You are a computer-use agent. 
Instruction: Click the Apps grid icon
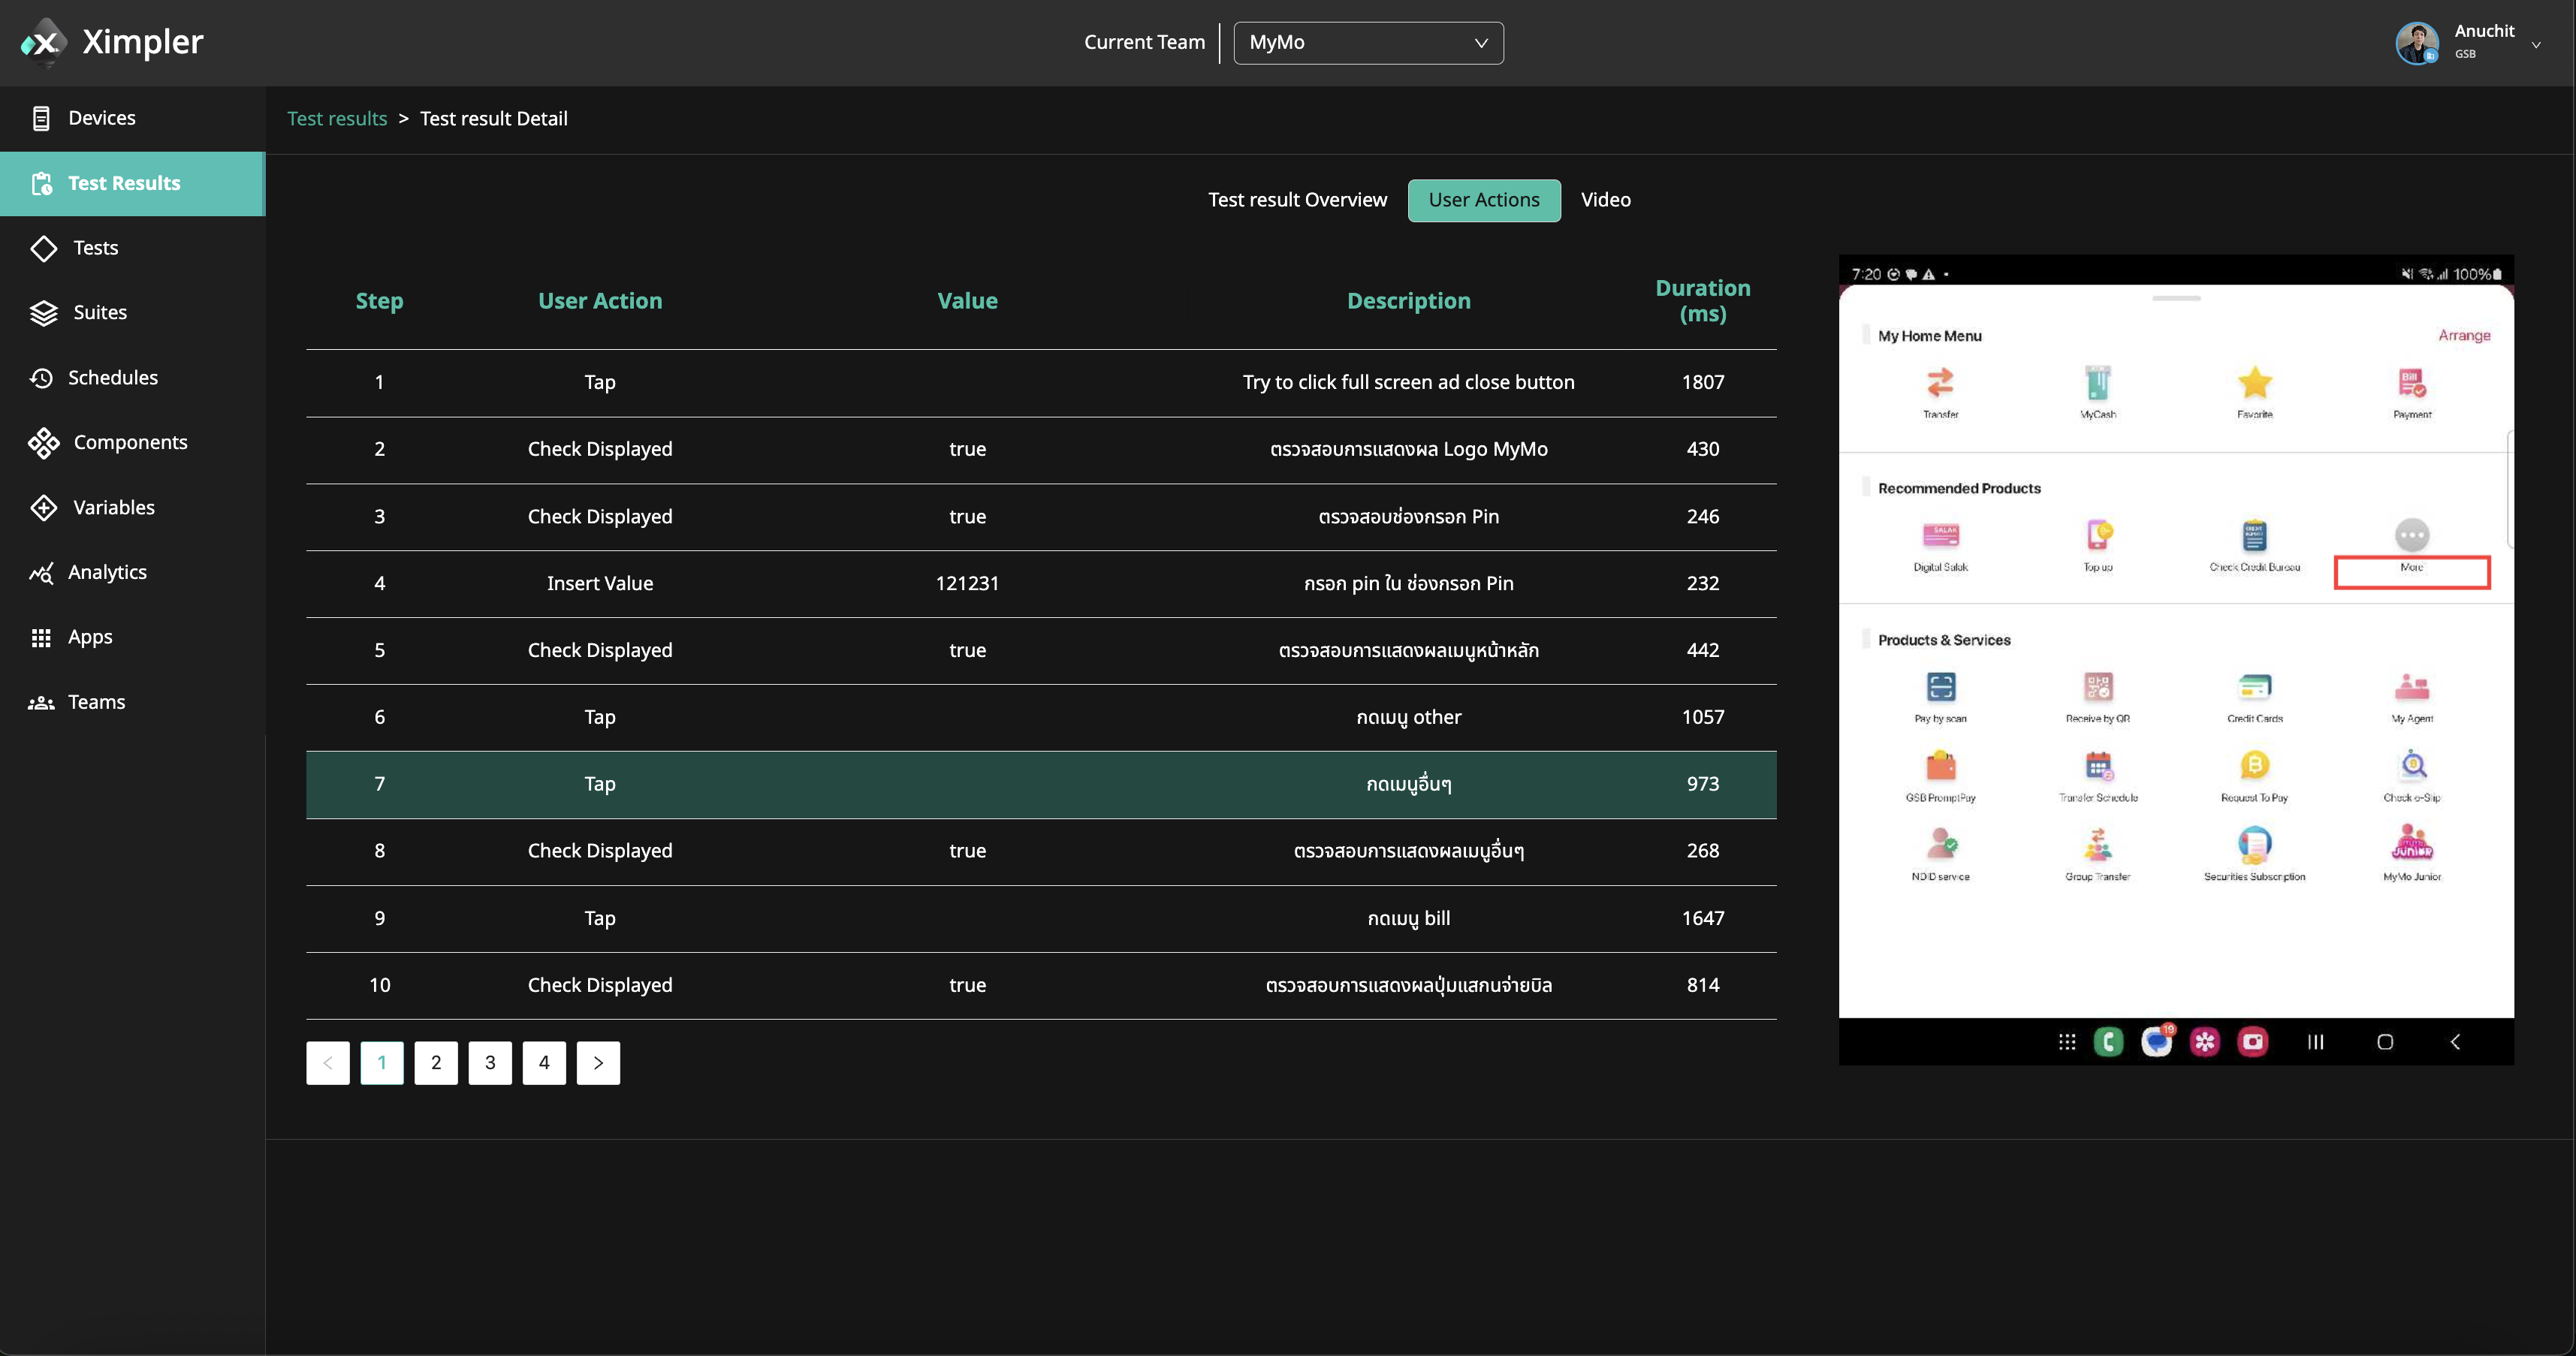pyautogui.click(x=41, y=638)
